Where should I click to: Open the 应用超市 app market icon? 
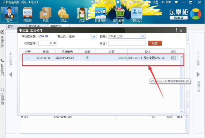(x=118, y=15)
